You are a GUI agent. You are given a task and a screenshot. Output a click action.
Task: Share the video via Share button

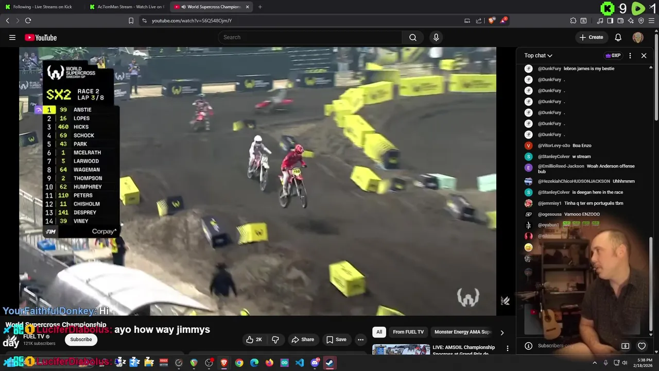coord(303,340)
